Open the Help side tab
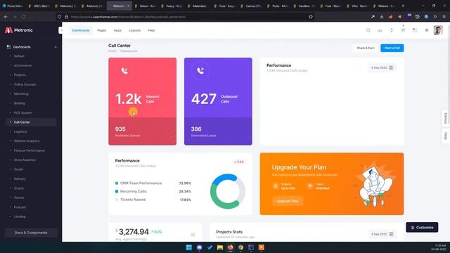The height and width of the screenshot is (253, 450). 445,136
